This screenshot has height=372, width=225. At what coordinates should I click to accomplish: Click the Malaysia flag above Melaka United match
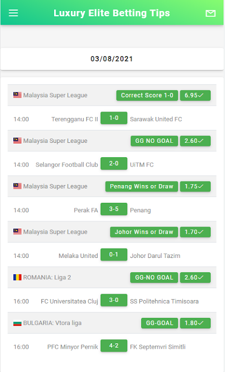point(17,232)
